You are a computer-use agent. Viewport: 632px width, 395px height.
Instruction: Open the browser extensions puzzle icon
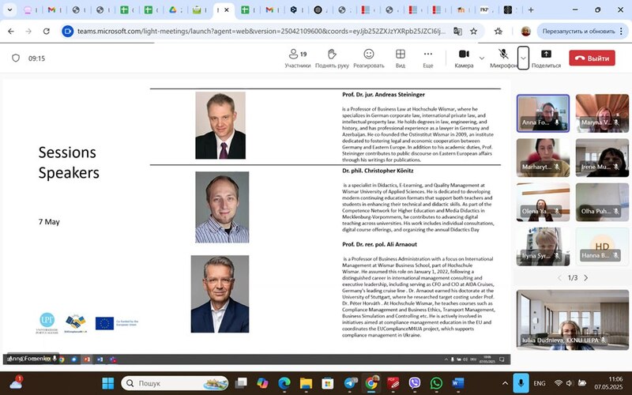tap(498, 31)
